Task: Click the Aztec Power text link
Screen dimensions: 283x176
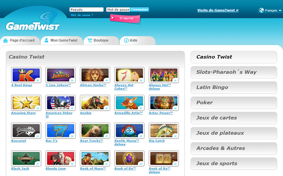Action: (x=161, y=113)
